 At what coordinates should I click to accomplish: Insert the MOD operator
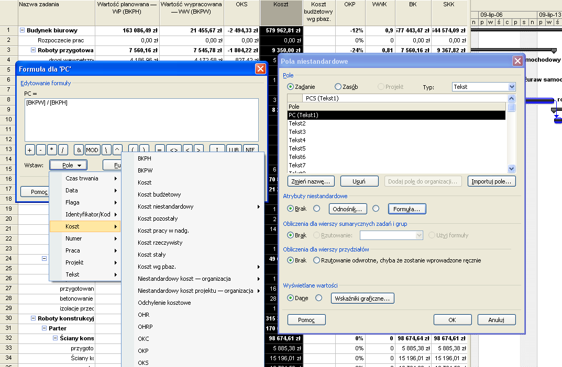(92, 150)
